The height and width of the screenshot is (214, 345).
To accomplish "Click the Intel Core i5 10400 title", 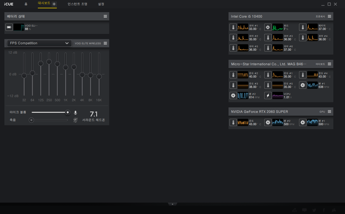I will 247,16.
